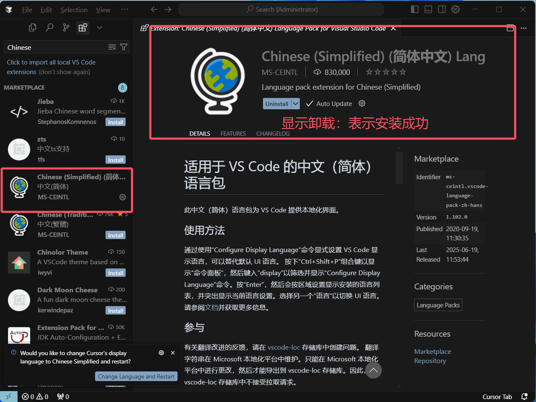Install Chinese (Traditional) language pack

pos(116,235)
